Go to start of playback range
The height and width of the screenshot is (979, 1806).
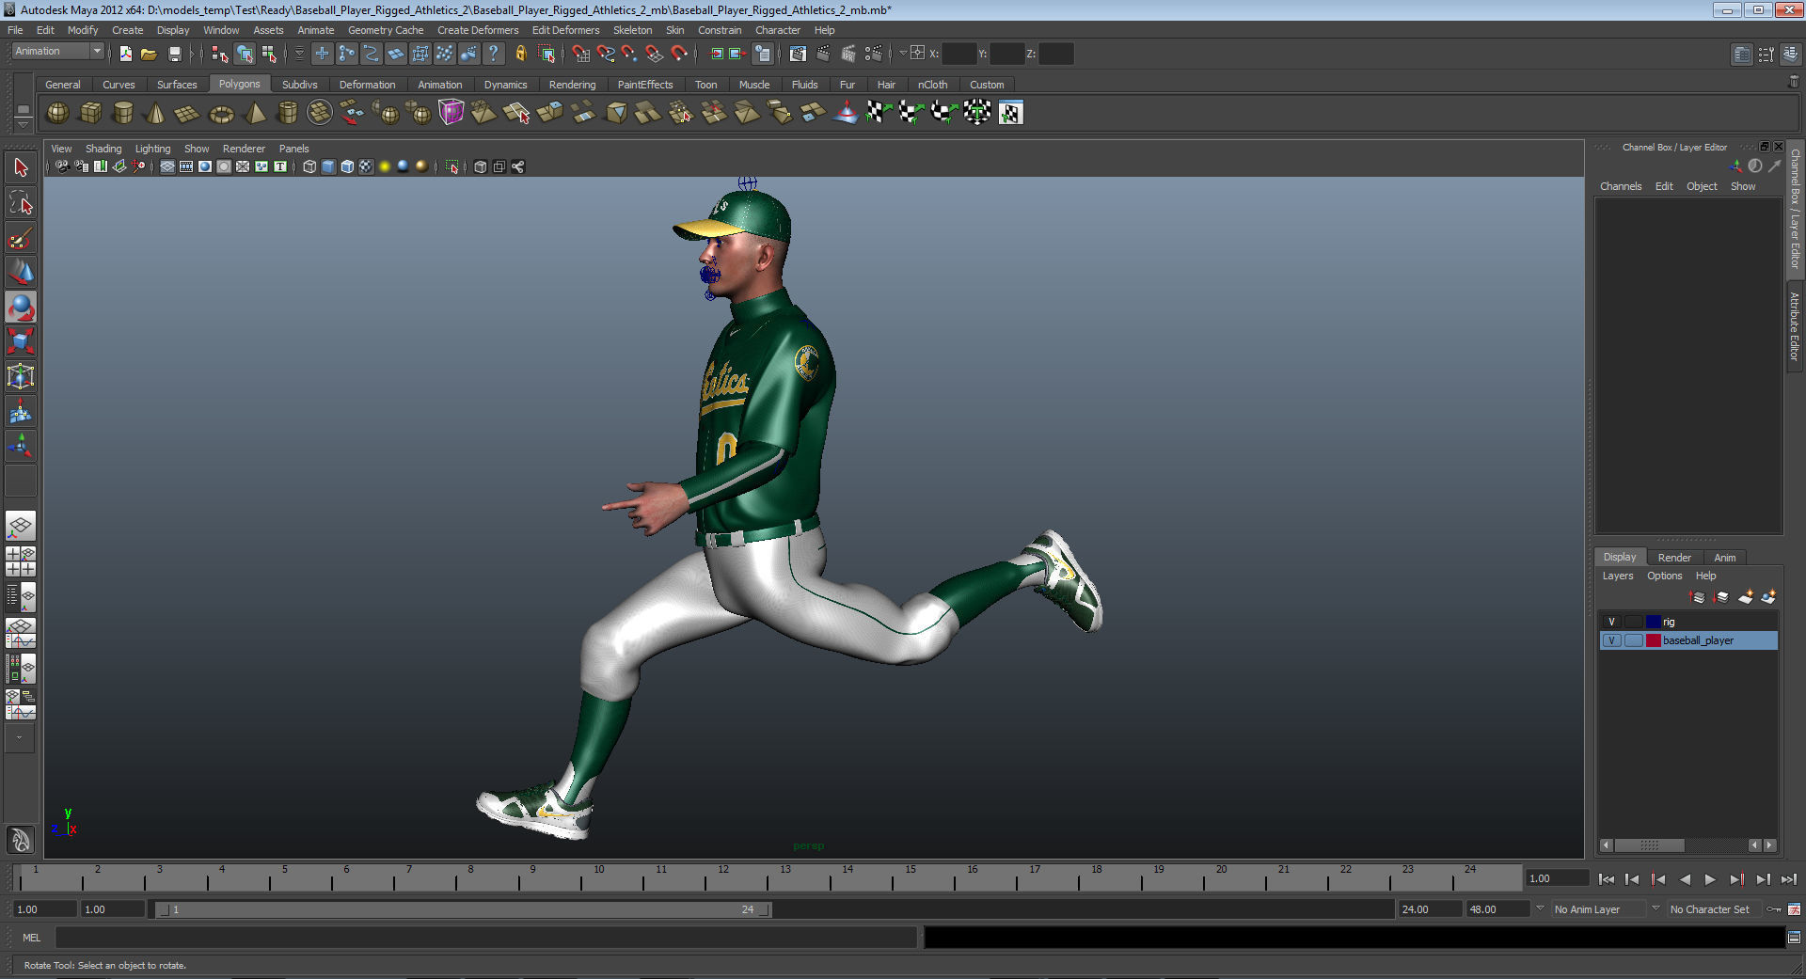(x=1607, y=879)
